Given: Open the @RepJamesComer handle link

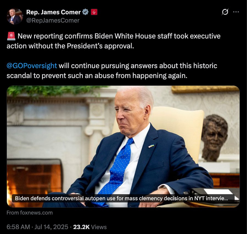Looking at the screenshot, I should [53, 21].
